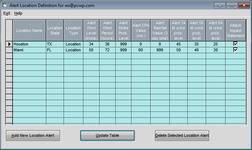The height and width of the screenshot is (150, 252).
Task: Select the Miami row header cell
Action: click(9, 50)
